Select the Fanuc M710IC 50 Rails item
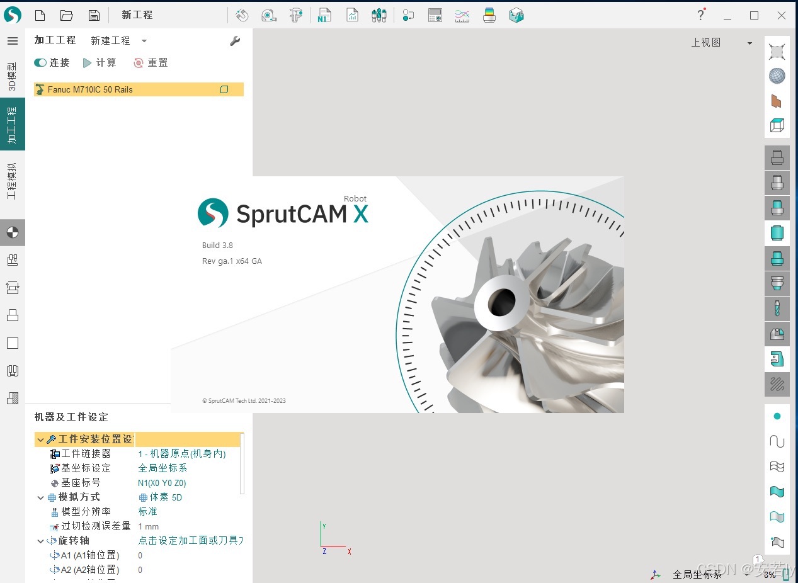 [139, 89]
